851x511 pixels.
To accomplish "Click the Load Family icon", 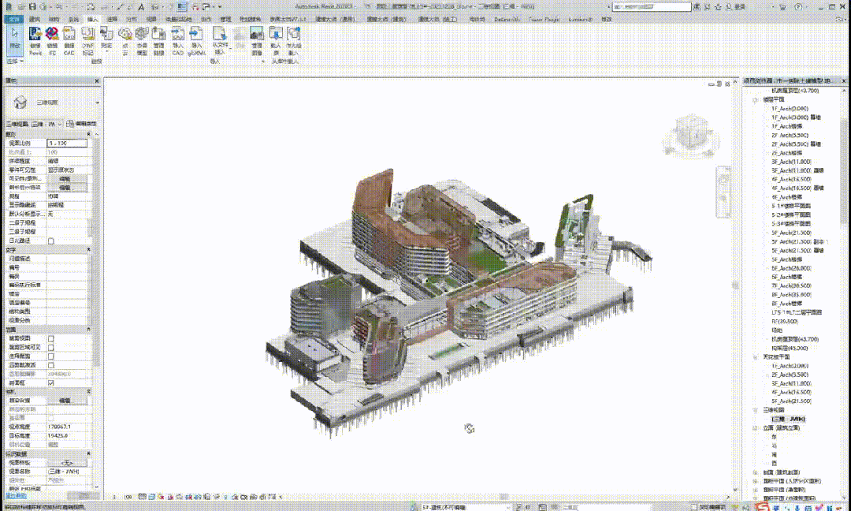I will click(275, 38).
